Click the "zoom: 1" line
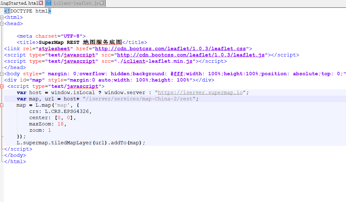346x202 pixels. coord(40,130)
